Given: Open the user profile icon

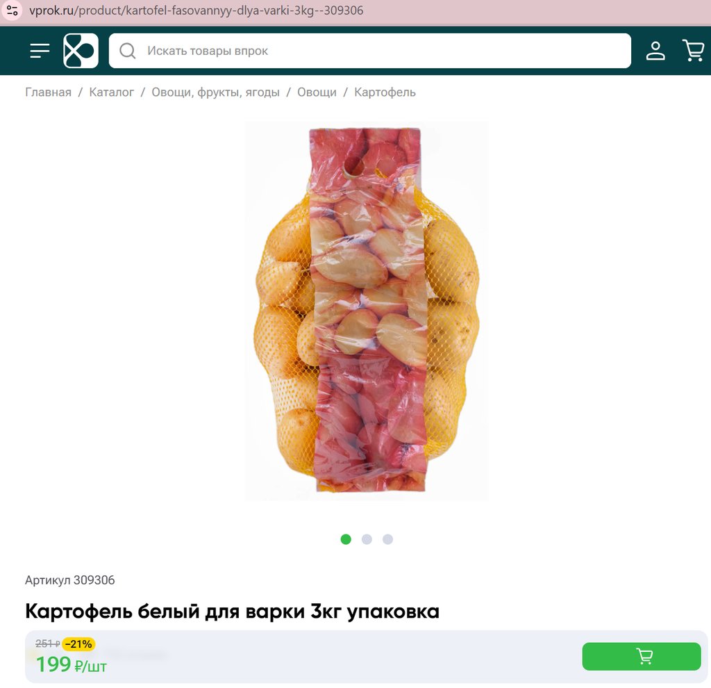Looking at the screenshot, I should point(655,51).
